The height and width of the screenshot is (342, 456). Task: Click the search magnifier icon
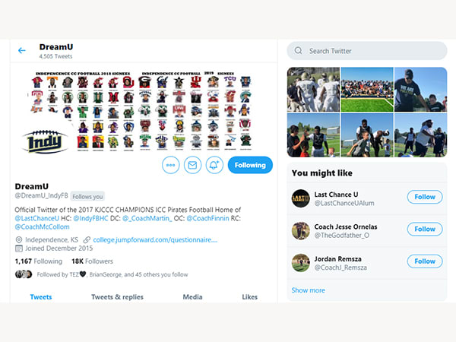point(298,51)
